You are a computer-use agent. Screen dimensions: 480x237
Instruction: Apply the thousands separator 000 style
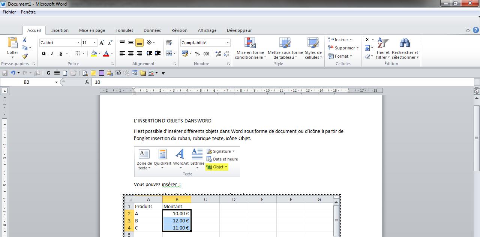pos(206,54)
